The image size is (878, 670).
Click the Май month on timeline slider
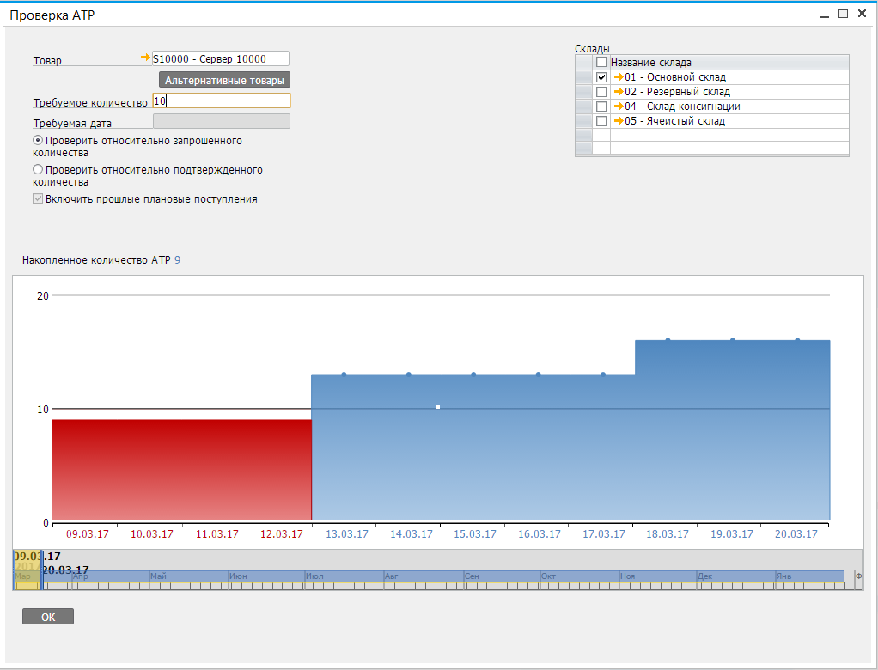point(158,576)
